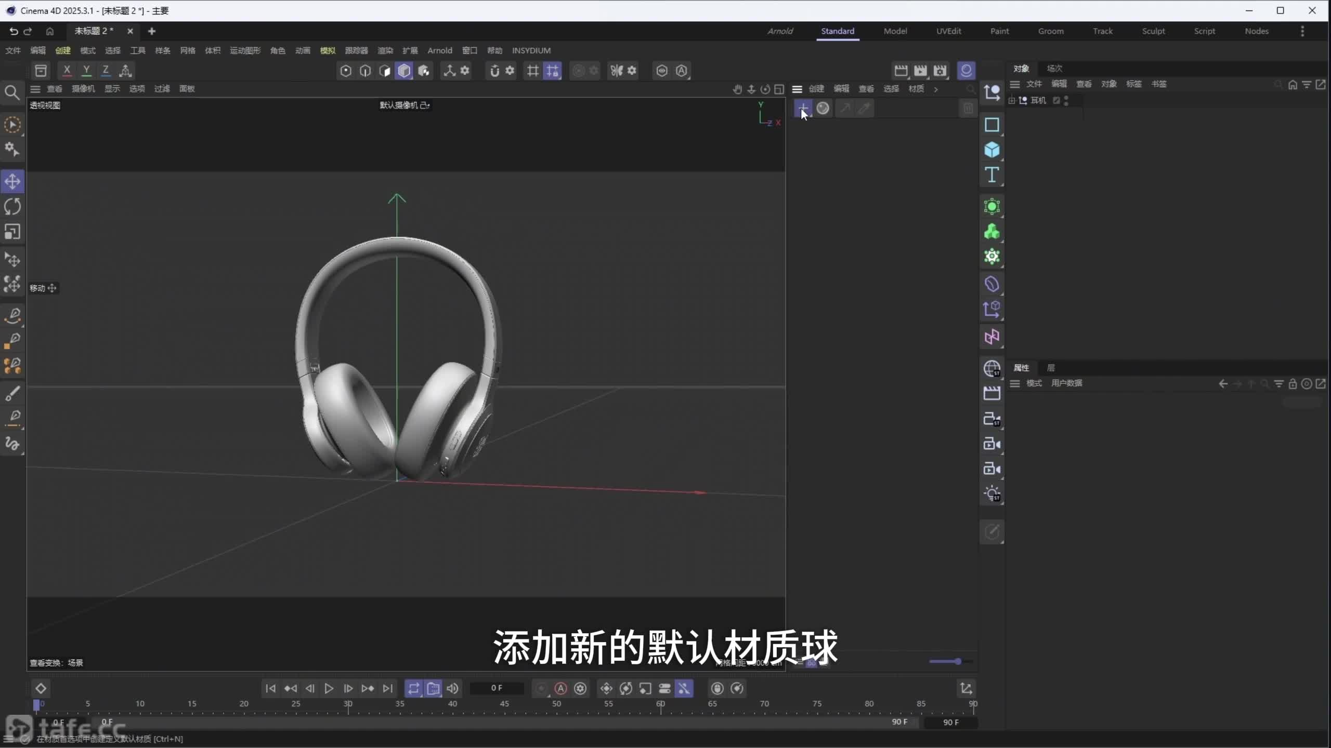Click 用户数据 in attributes panel
1331x748 pixels.
pos(1066,383)
